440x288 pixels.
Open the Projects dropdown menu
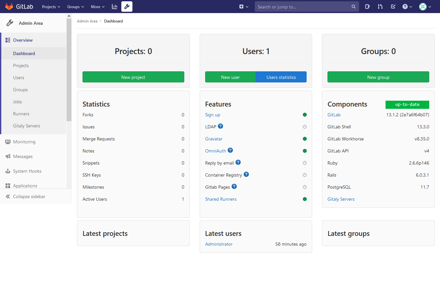coord(51,6)
